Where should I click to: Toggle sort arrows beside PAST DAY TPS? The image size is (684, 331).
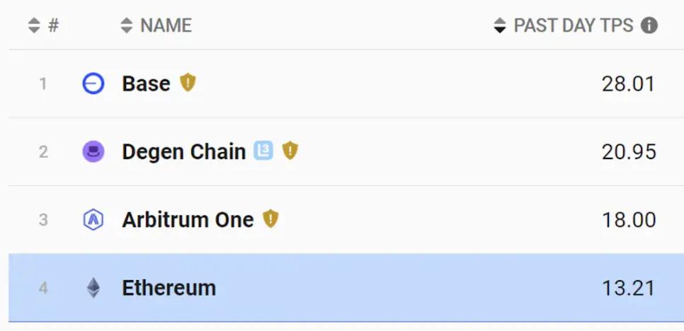coord(500,26)
